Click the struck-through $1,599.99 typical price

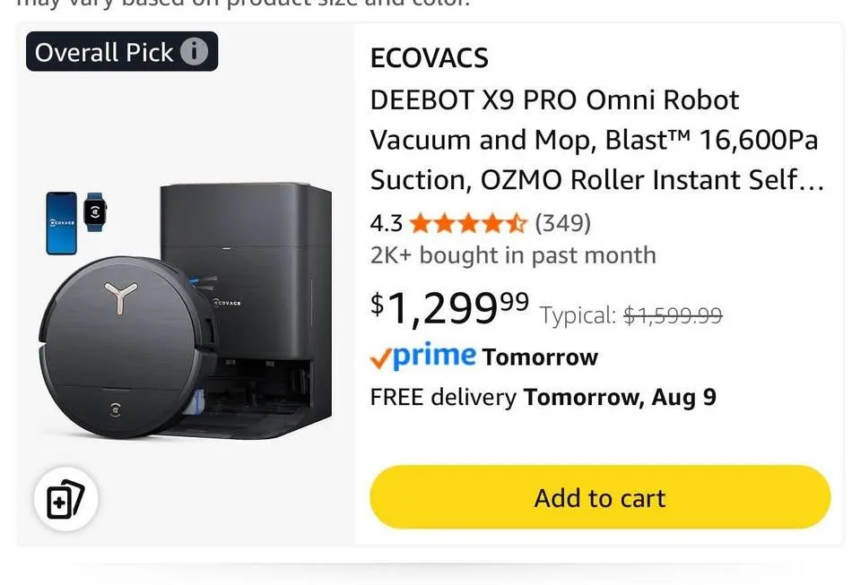pos(673,315)
